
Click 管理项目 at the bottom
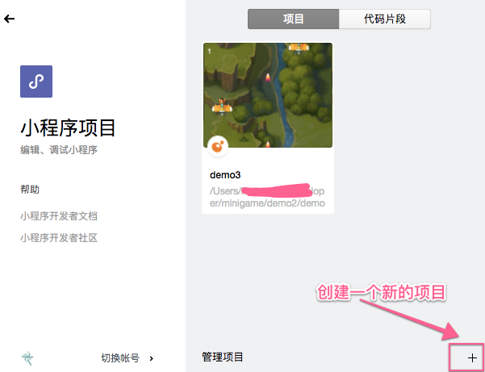[x=223, y=357]
